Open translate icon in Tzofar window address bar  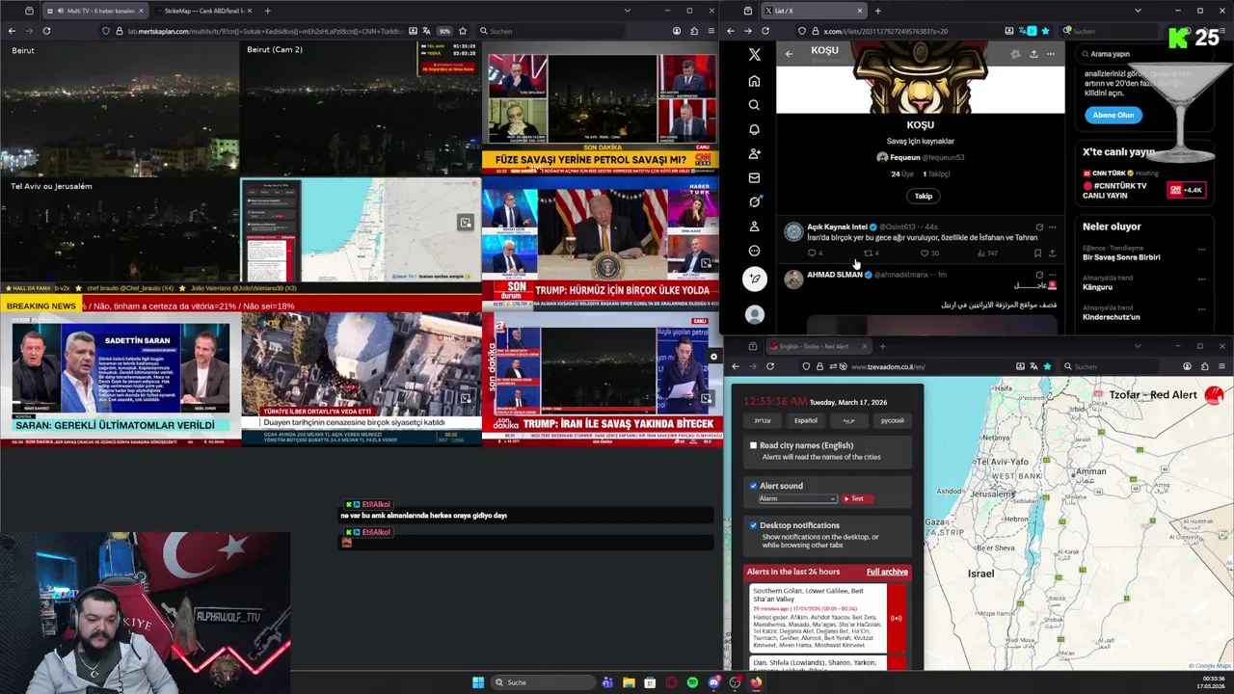pyautogui.click(x=1033, y=366)
